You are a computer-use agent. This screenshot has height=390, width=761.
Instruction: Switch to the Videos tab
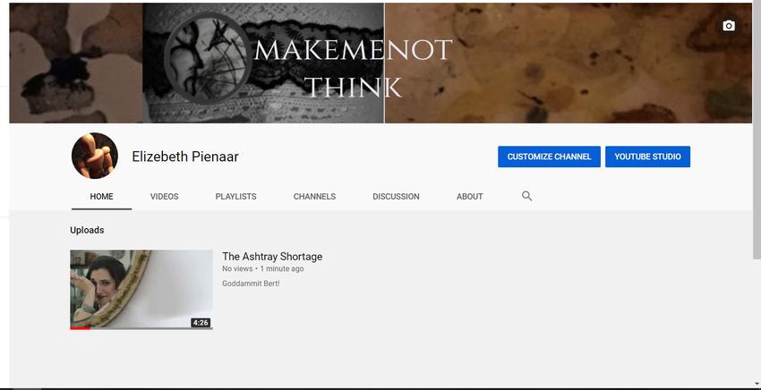[164, 197]
